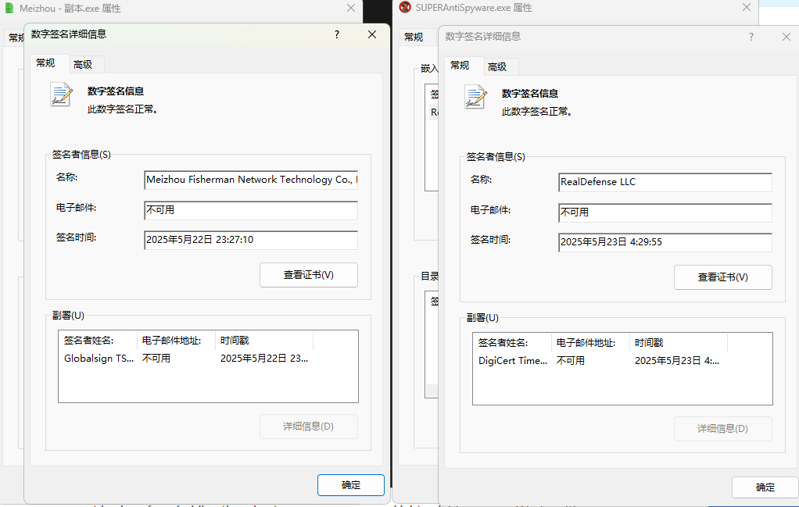799x507 pixels.
Task: Click the email field in RealDefense signature dialog
Action: (x=665, y=212)
